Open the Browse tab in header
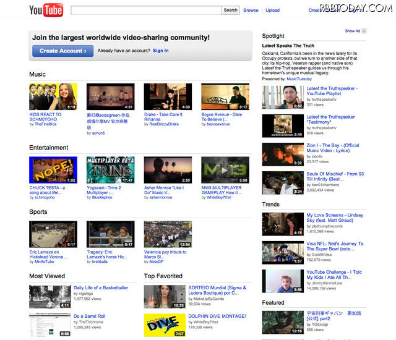The image size is (396, 340). tap(251, 11)
